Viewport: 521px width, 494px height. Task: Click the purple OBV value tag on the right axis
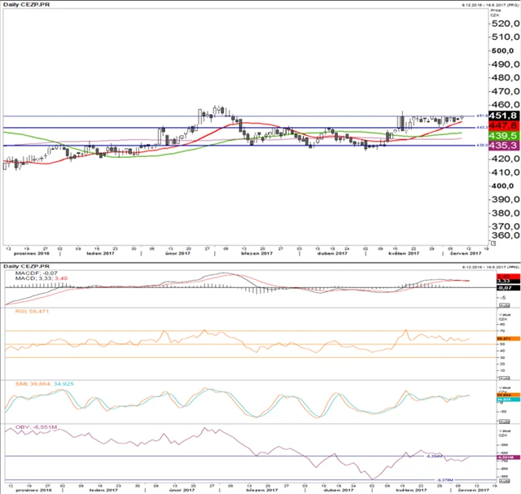(x=502, y=458)
